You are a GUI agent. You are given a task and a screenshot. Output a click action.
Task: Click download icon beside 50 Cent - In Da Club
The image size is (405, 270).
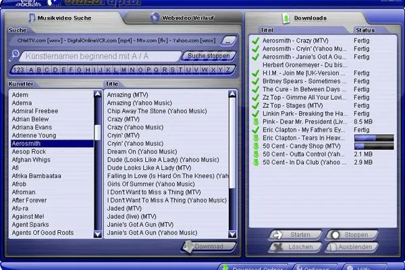(x=256, y=162)
